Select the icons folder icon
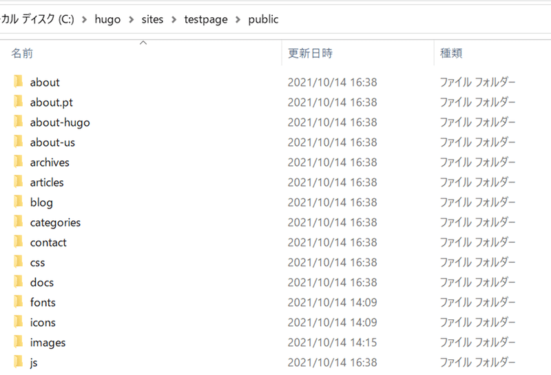 click(x=19, y=321)
